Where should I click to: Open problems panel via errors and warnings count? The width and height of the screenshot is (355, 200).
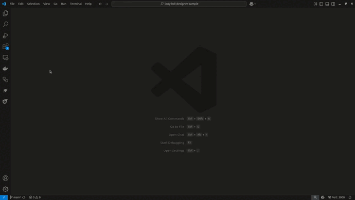pos(34,197)
